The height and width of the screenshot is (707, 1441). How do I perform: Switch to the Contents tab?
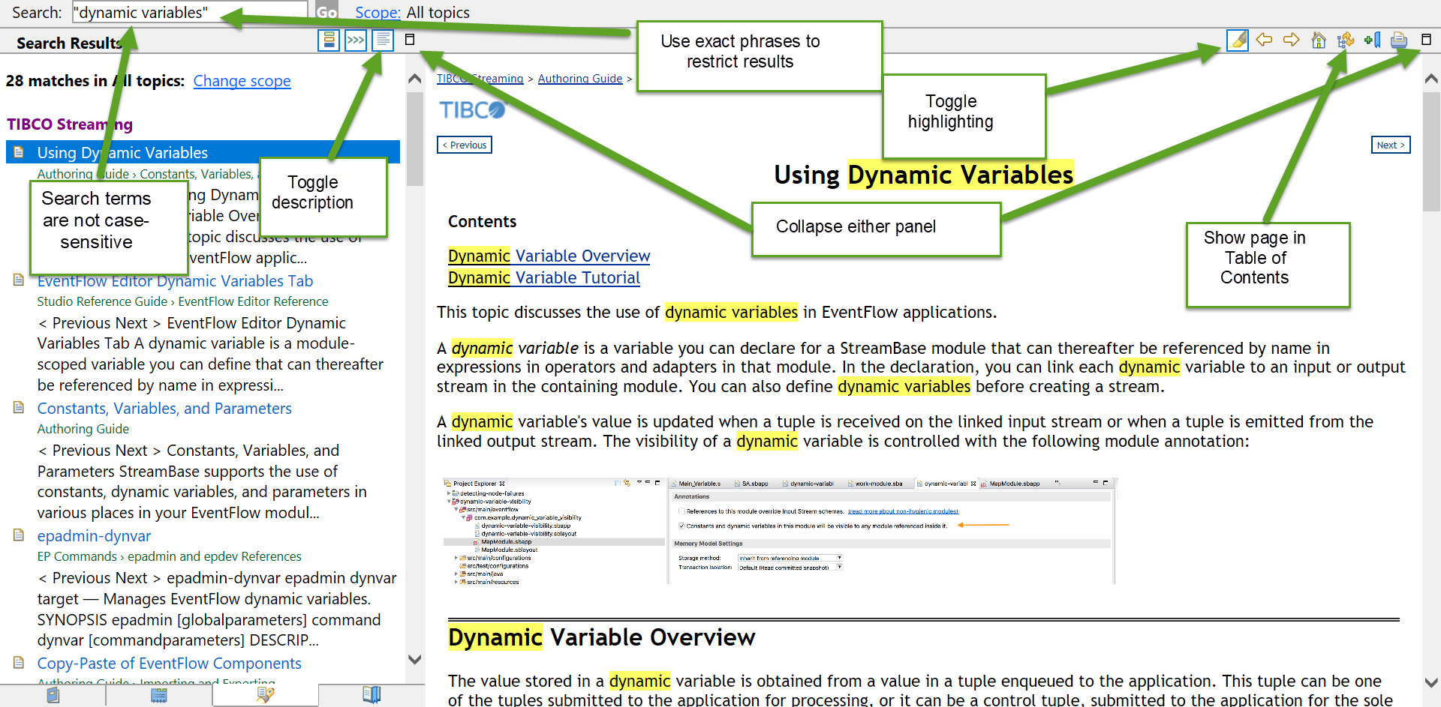tap(53, 696)
